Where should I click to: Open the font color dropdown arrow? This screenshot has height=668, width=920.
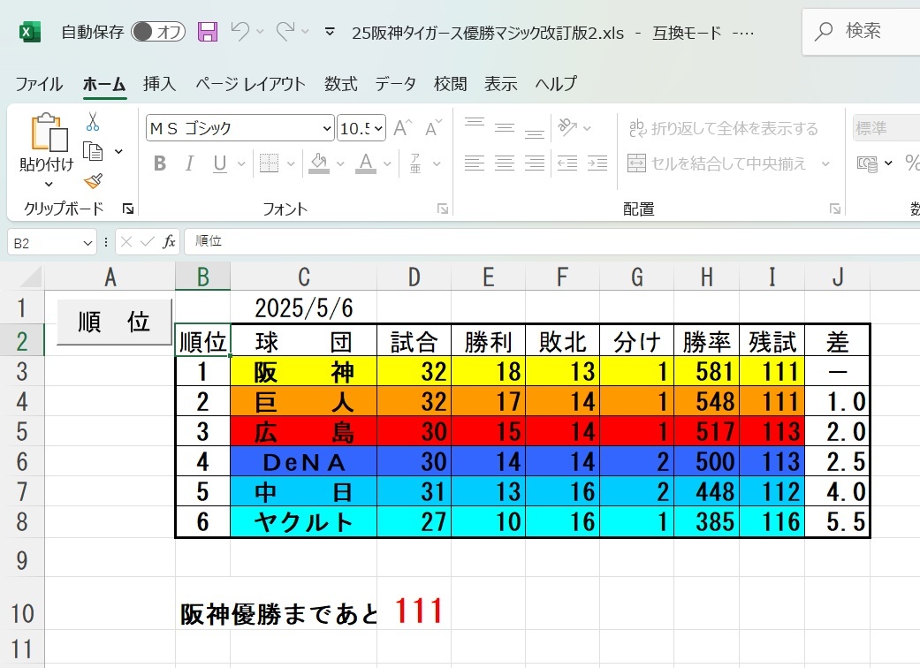pos(387,163)
